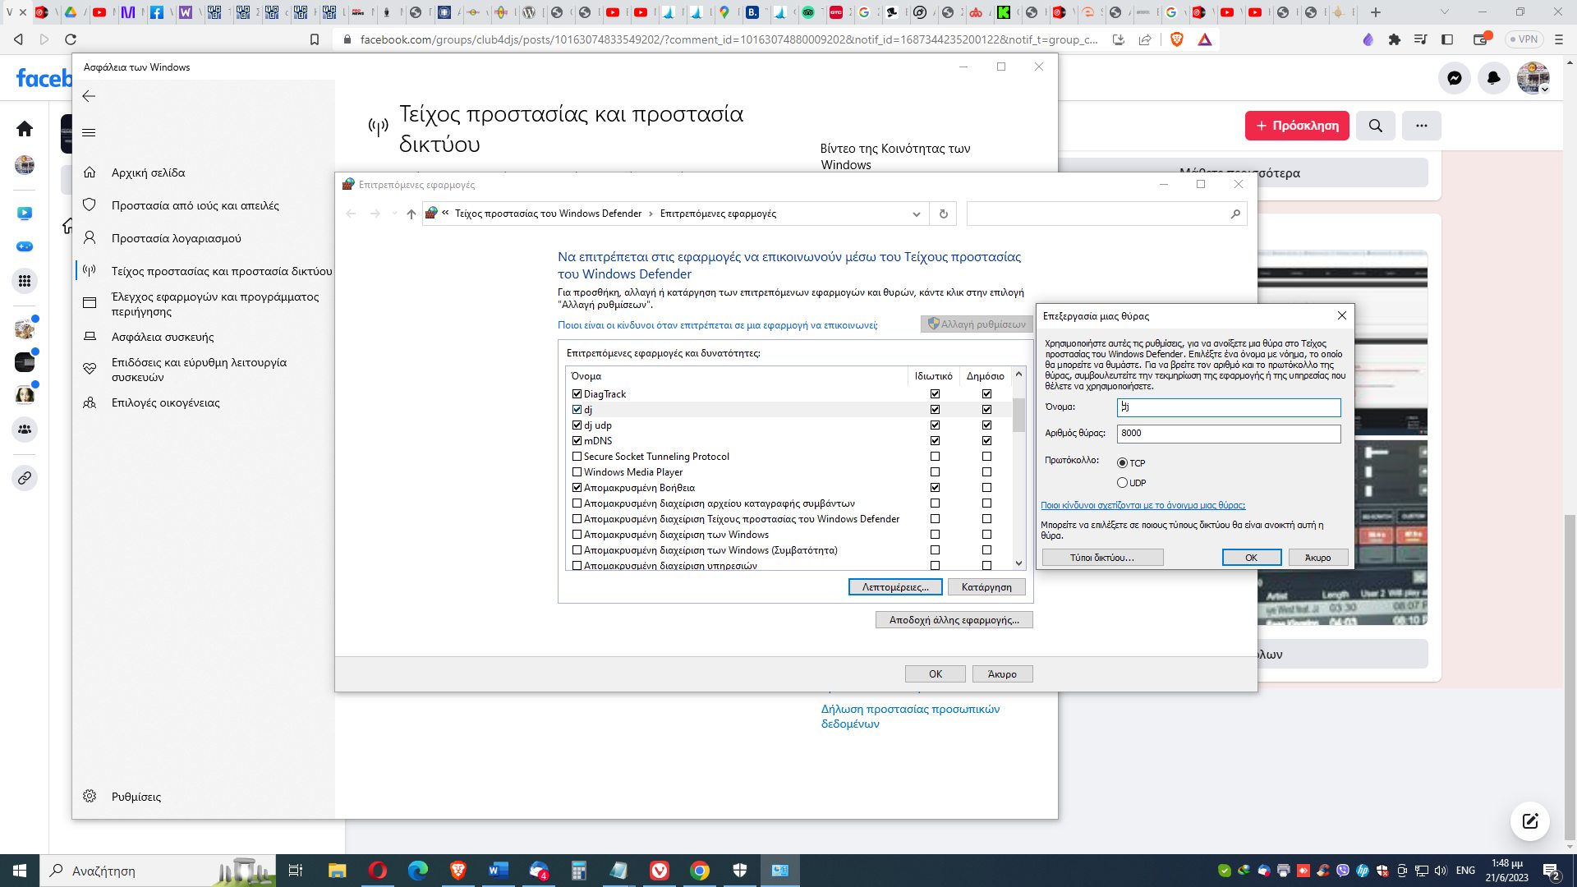The width and height of the screenshot is (1577, 887).
Task: Open the group three-dots more menu
Action: [1421, 126]
